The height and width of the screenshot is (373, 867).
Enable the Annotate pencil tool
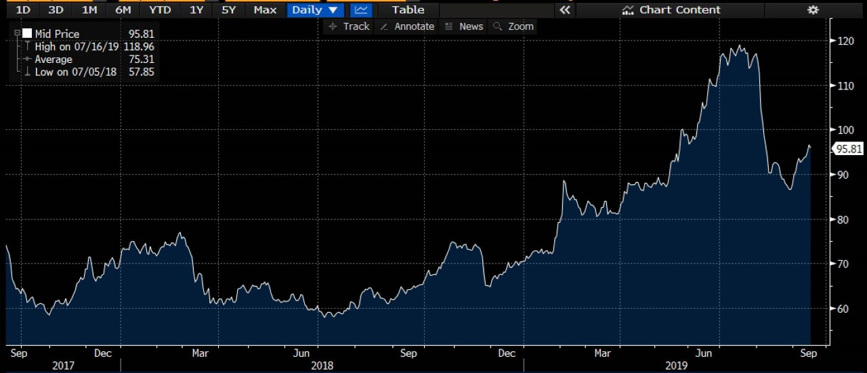[x=406, y=26]
